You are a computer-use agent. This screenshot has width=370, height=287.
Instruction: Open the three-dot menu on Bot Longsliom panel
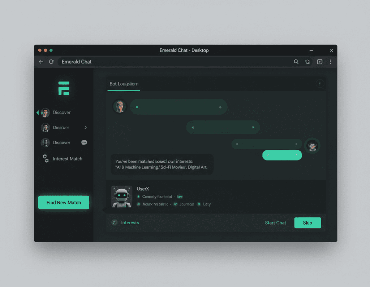pyautogui.click(x=320, y=83)
